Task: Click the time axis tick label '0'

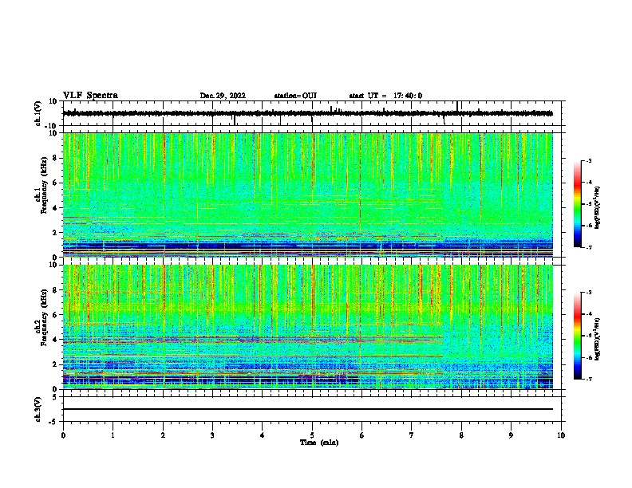Action: pyautogui.click(x=63, y=435)
